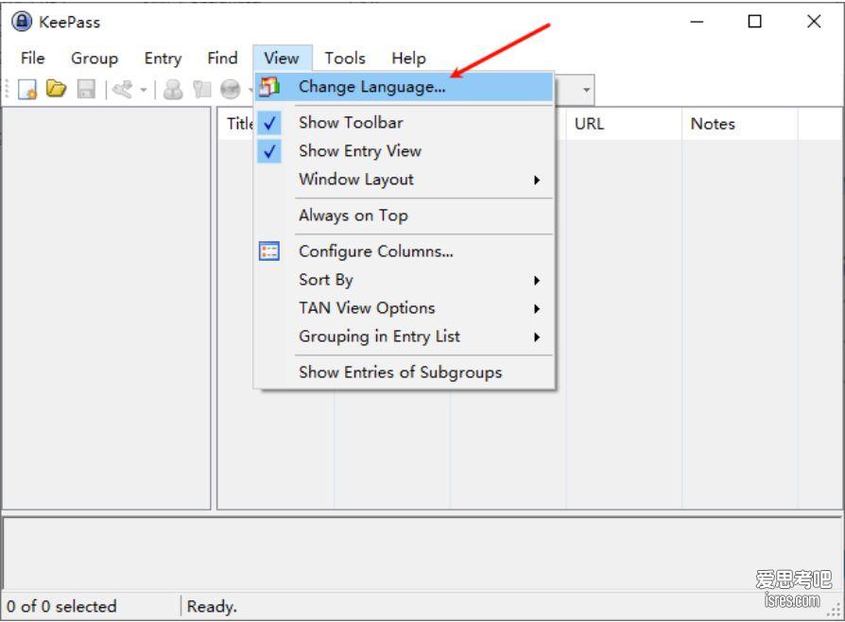This screenshot has height=622, width=845.
Task: Open the Group menu
Action: [95, 58]
